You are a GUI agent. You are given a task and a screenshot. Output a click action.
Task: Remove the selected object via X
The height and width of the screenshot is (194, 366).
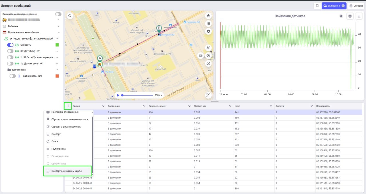click(x=343, y=6)
